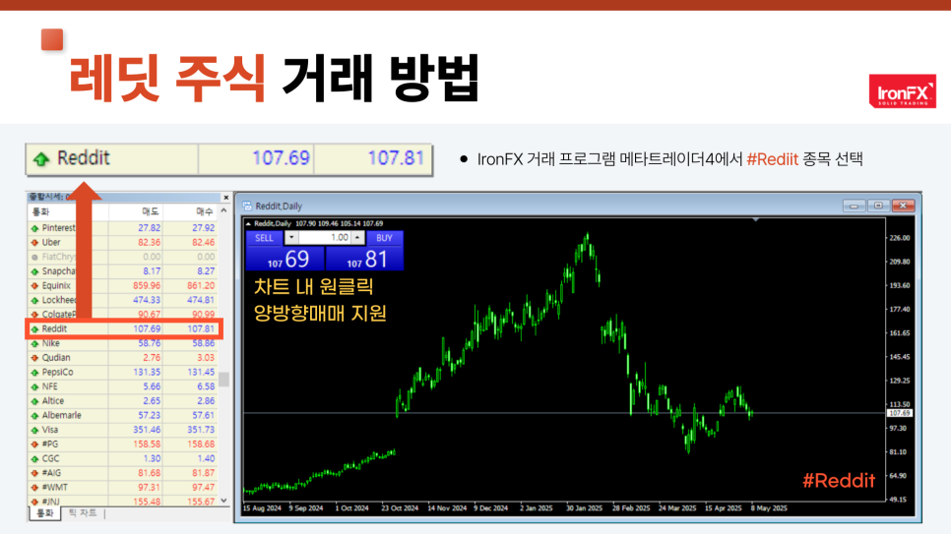The width and height of the screenshot is (951, 534).
Task: Click #WMT ask price 97.47
Action: tap(203, 488)
